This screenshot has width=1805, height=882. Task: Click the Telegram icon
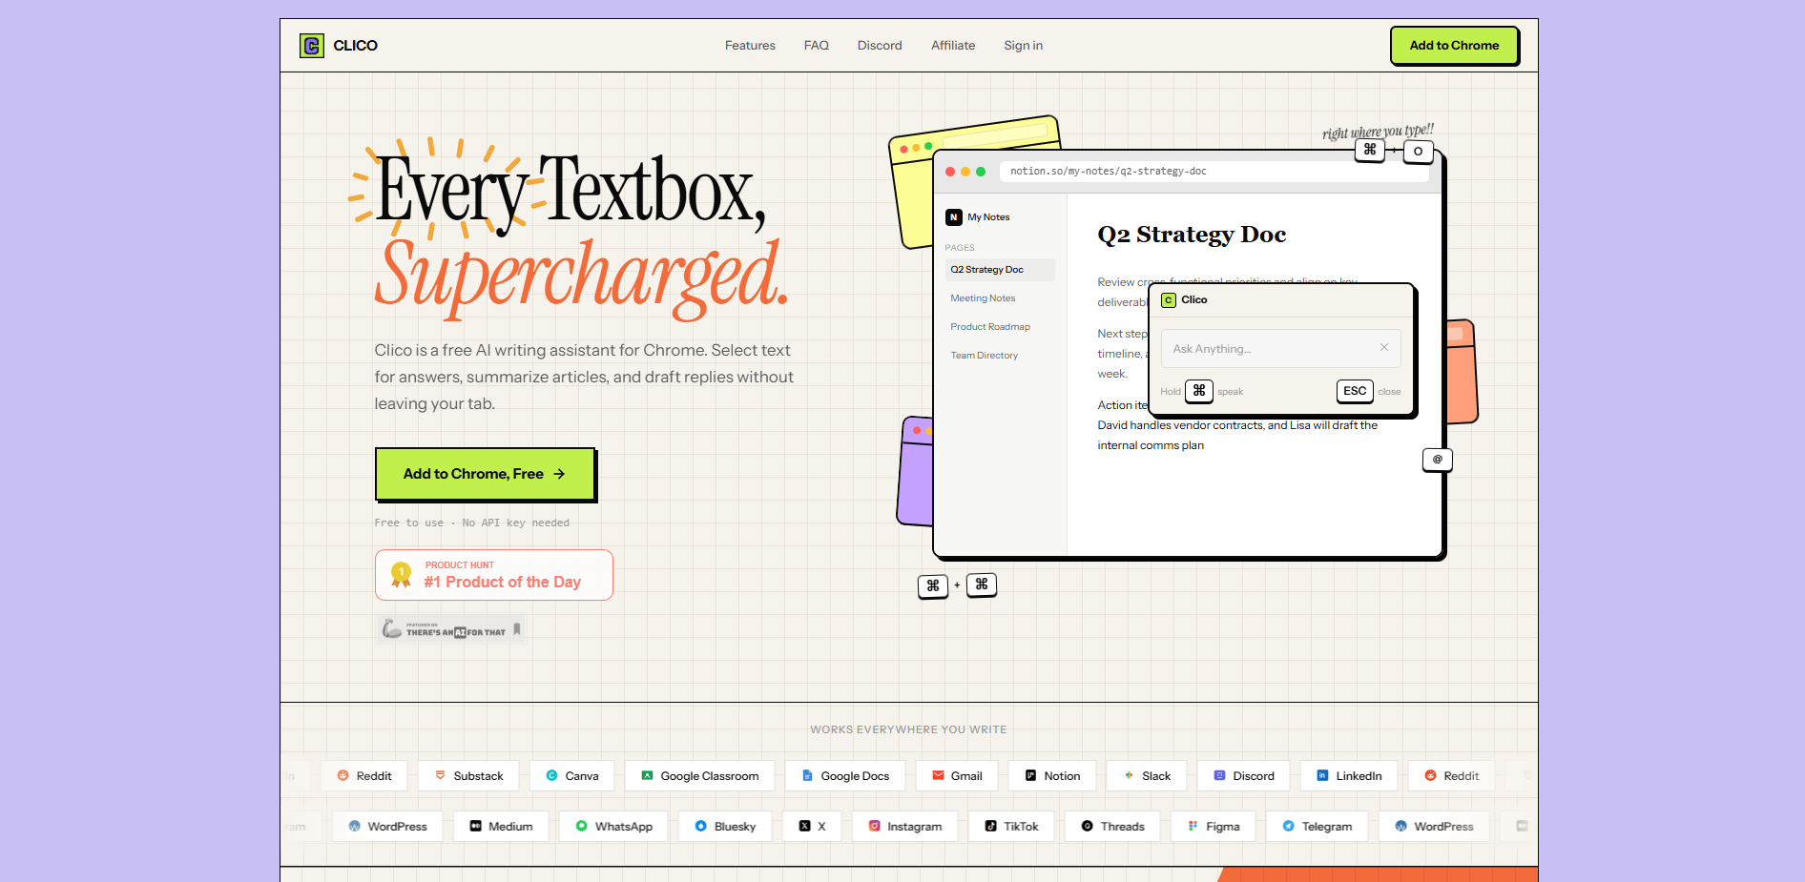(x=1288, y=827)
